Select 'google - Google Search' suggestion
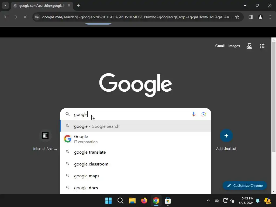The height and width of the screenshot is (207, 276). click(136, 126)
